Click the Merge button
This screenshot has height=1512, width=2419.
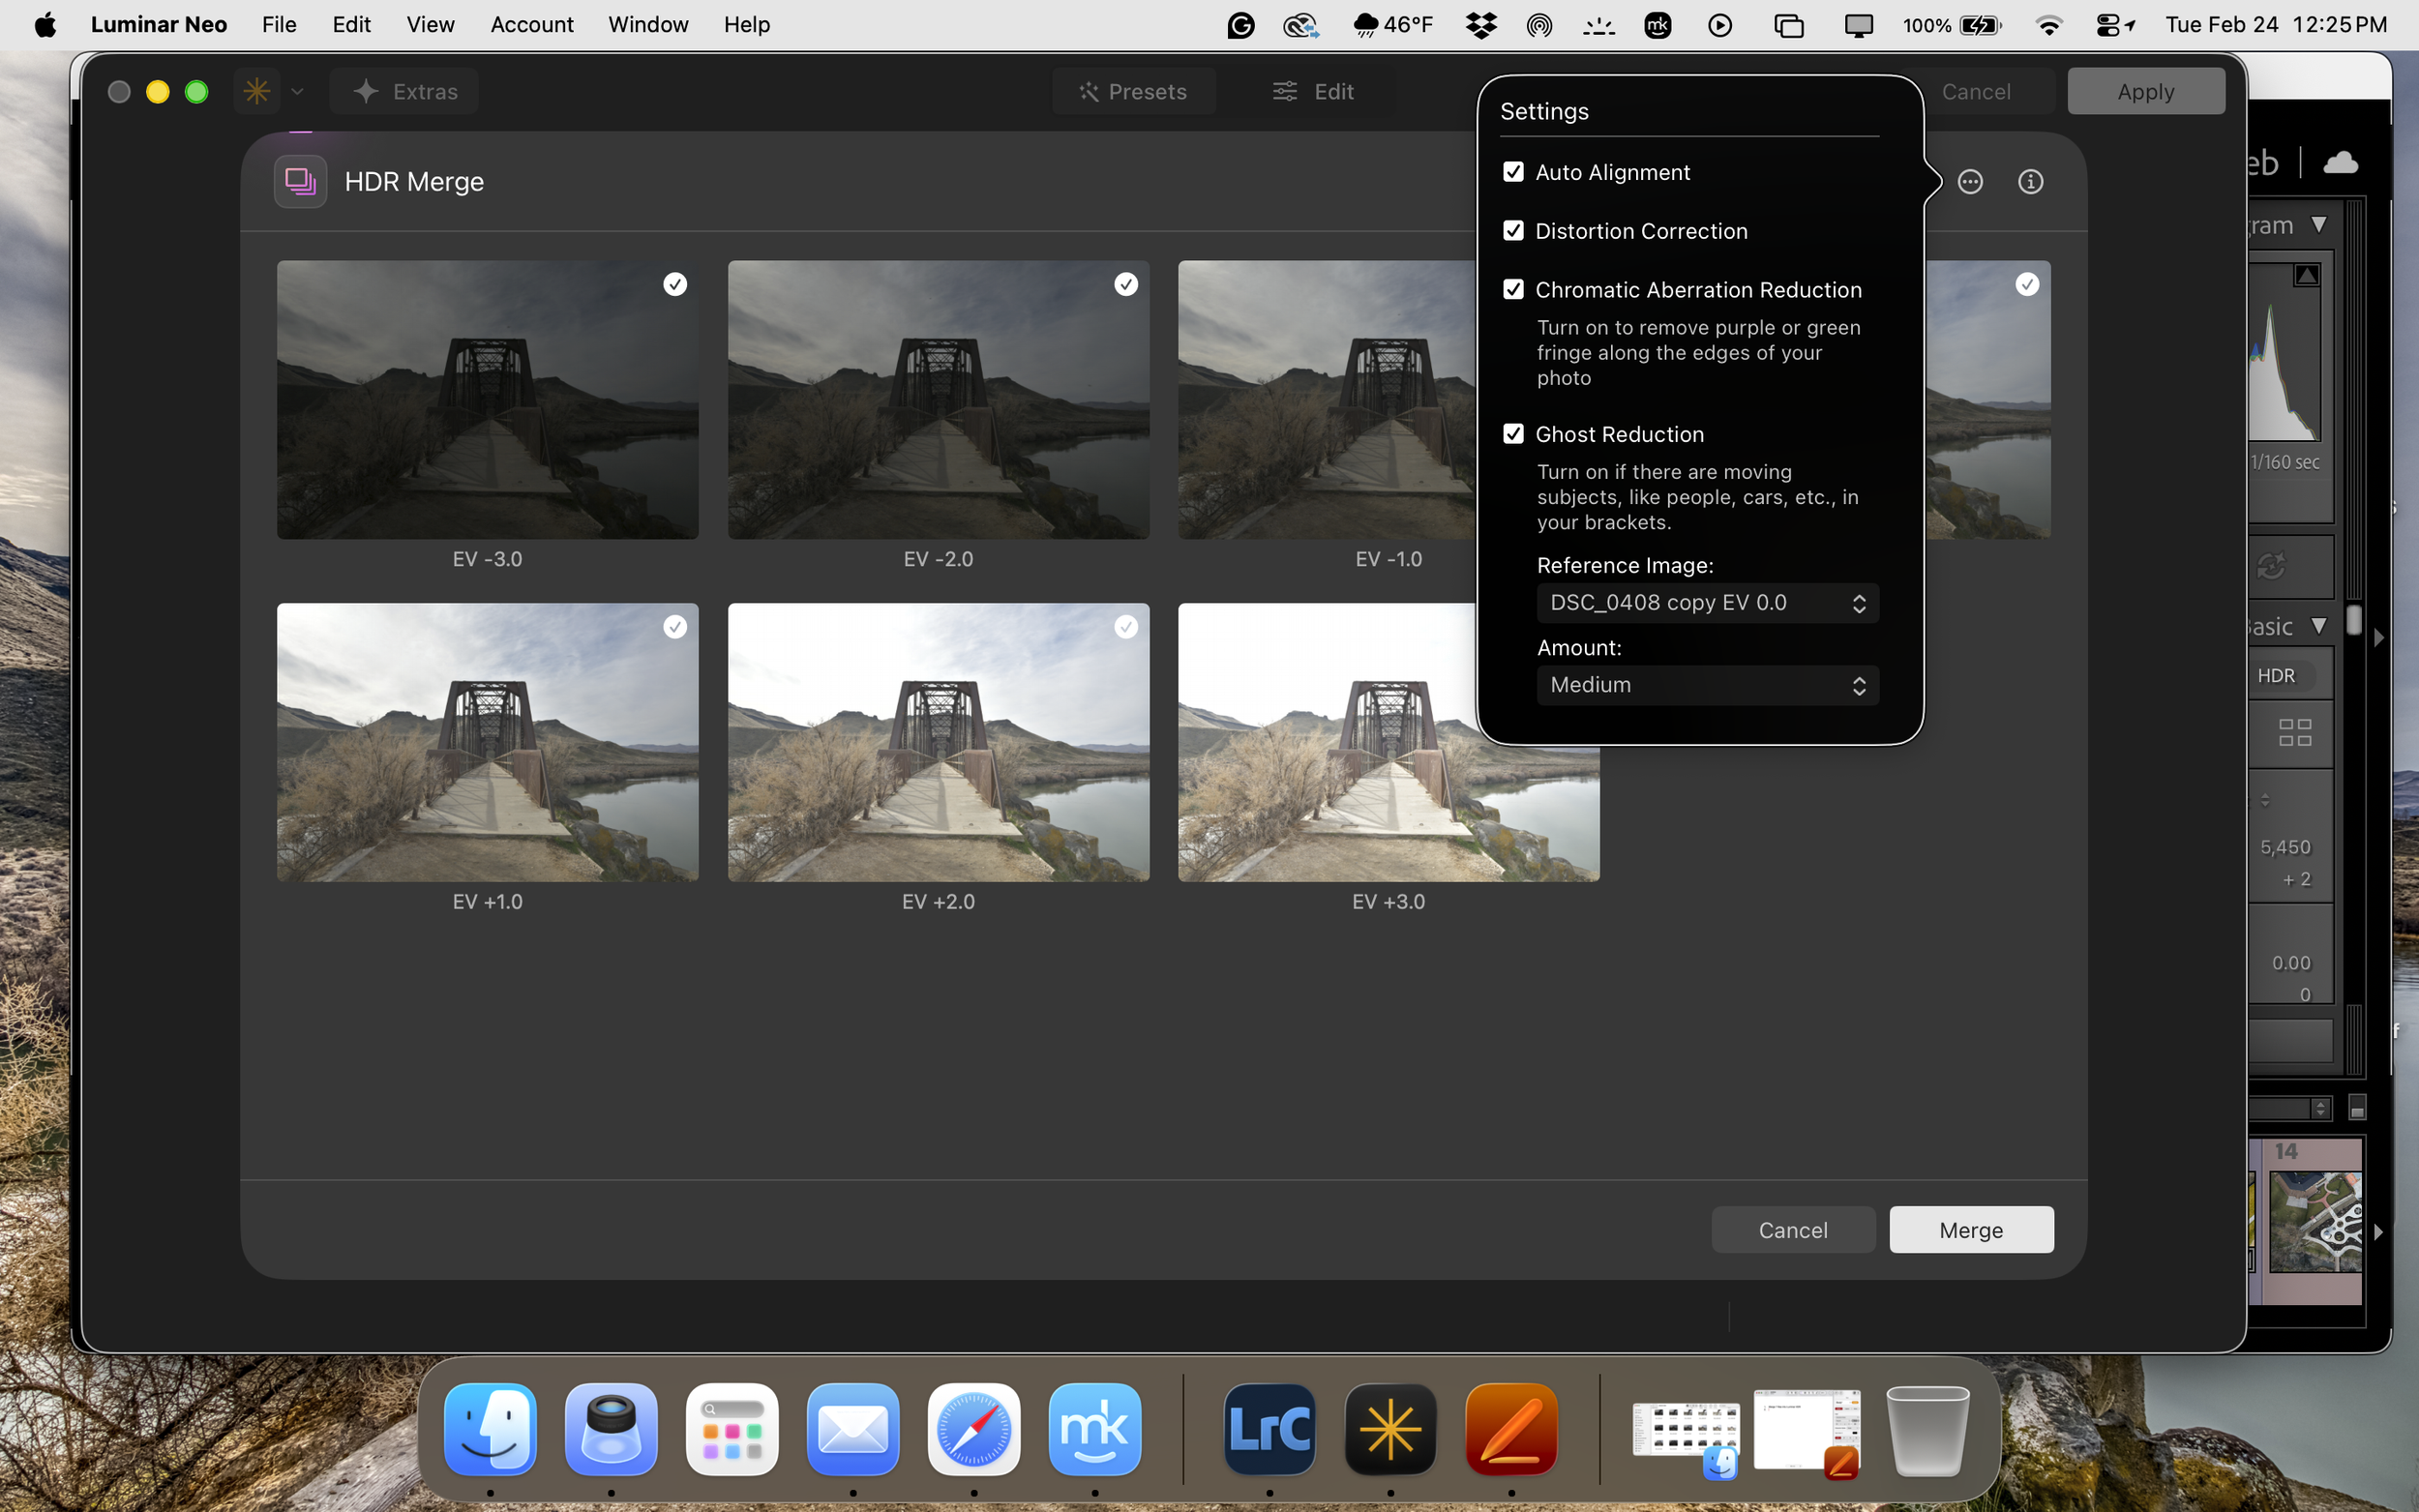pos(1970,1230)
